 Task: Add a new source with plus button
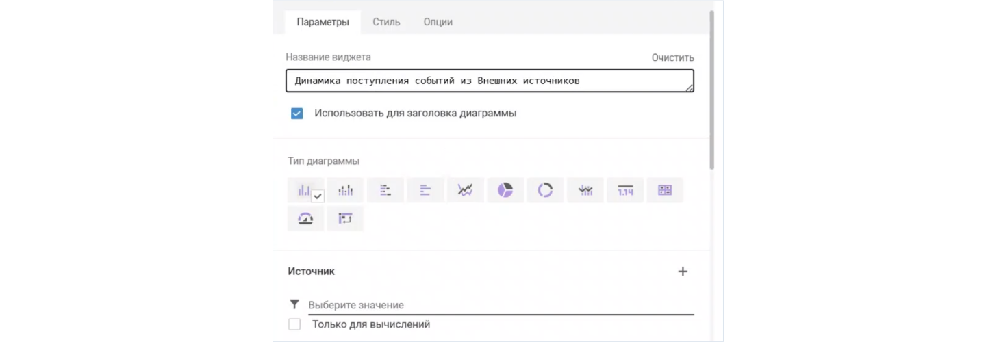coord(683,272)
